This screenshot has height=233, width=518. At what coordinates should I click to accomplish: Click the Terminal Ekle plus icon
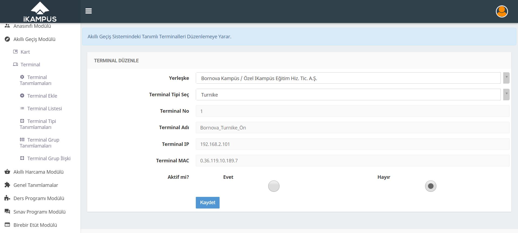tap(22, 95)
